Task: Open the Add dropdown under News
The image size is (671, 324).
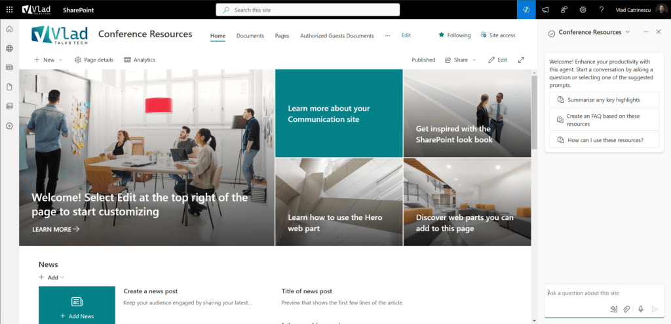Action: 52,278
